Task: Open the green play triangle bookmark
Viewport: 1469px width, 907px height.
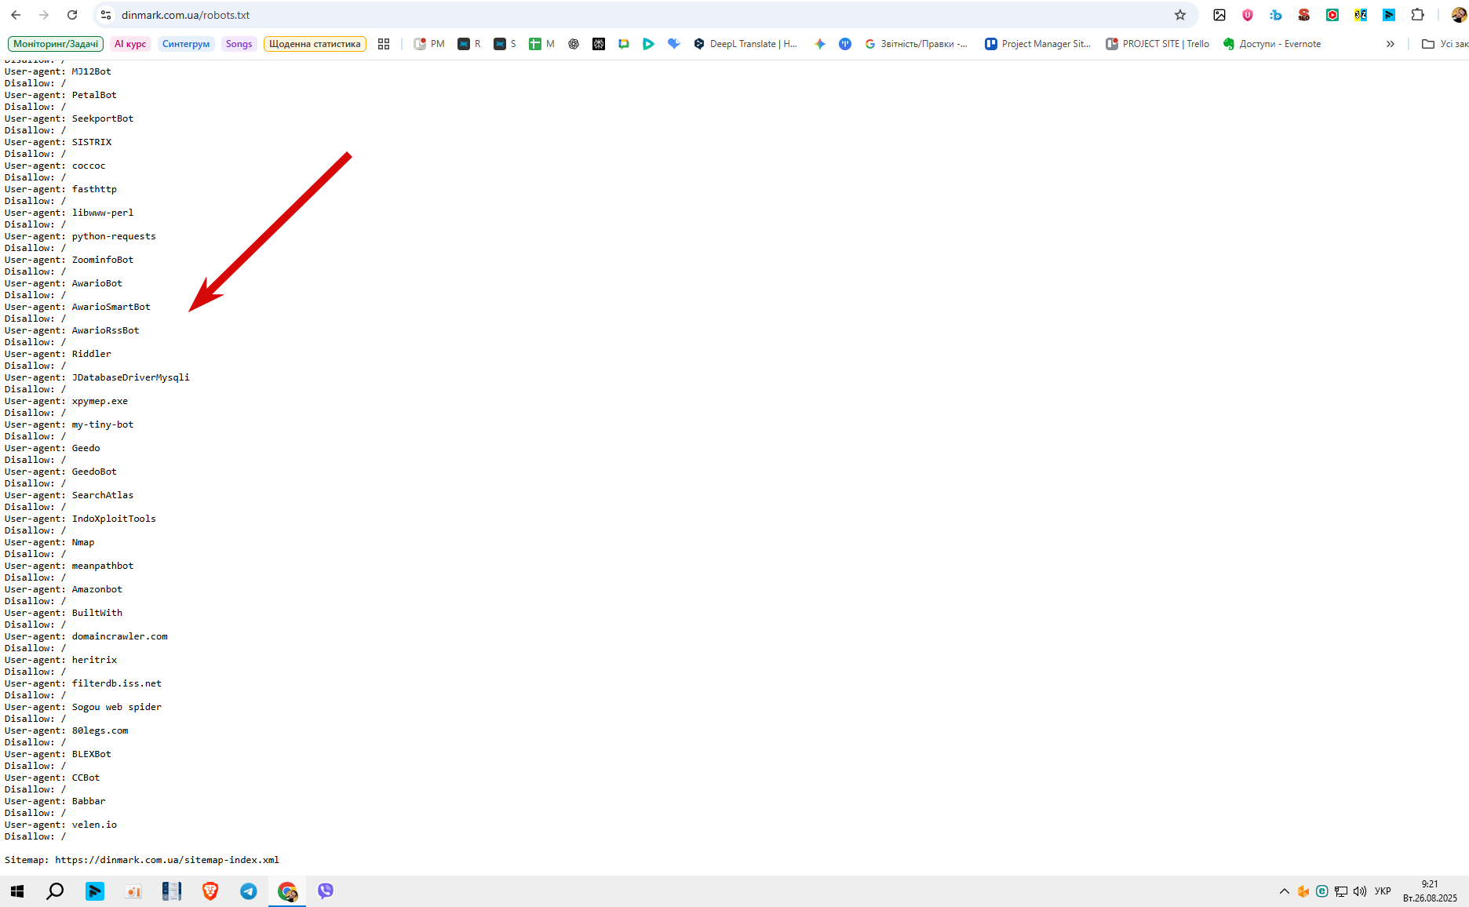Action: point(649,44)
